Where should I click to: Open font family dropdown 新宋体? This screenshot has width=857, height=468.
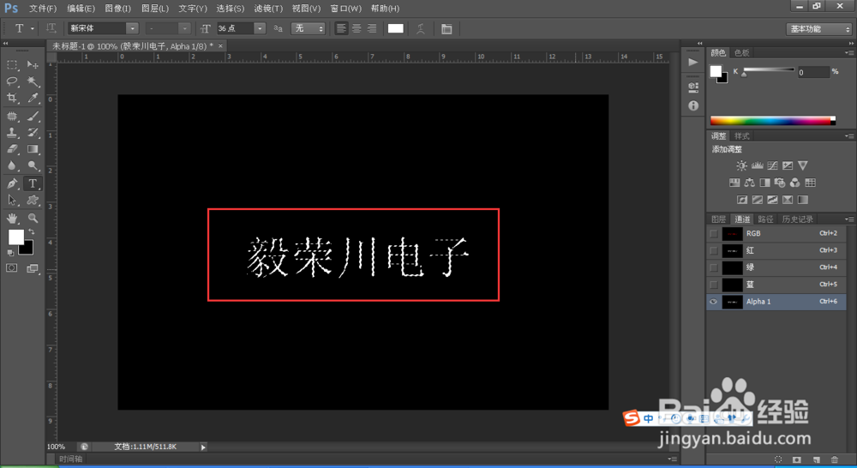pyautogui.click(x=132, y=28)
